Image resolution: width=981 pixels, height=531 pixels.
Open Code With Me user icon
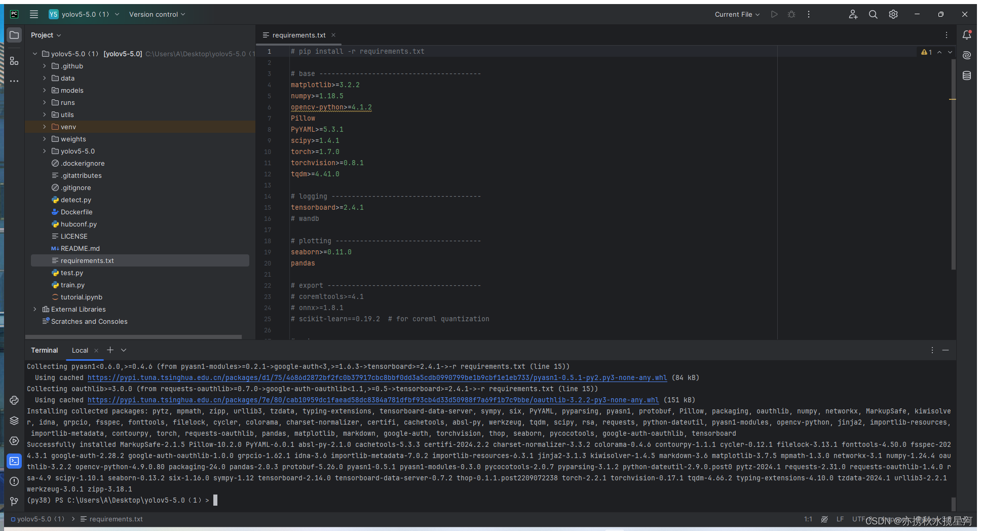pos(853,14)
